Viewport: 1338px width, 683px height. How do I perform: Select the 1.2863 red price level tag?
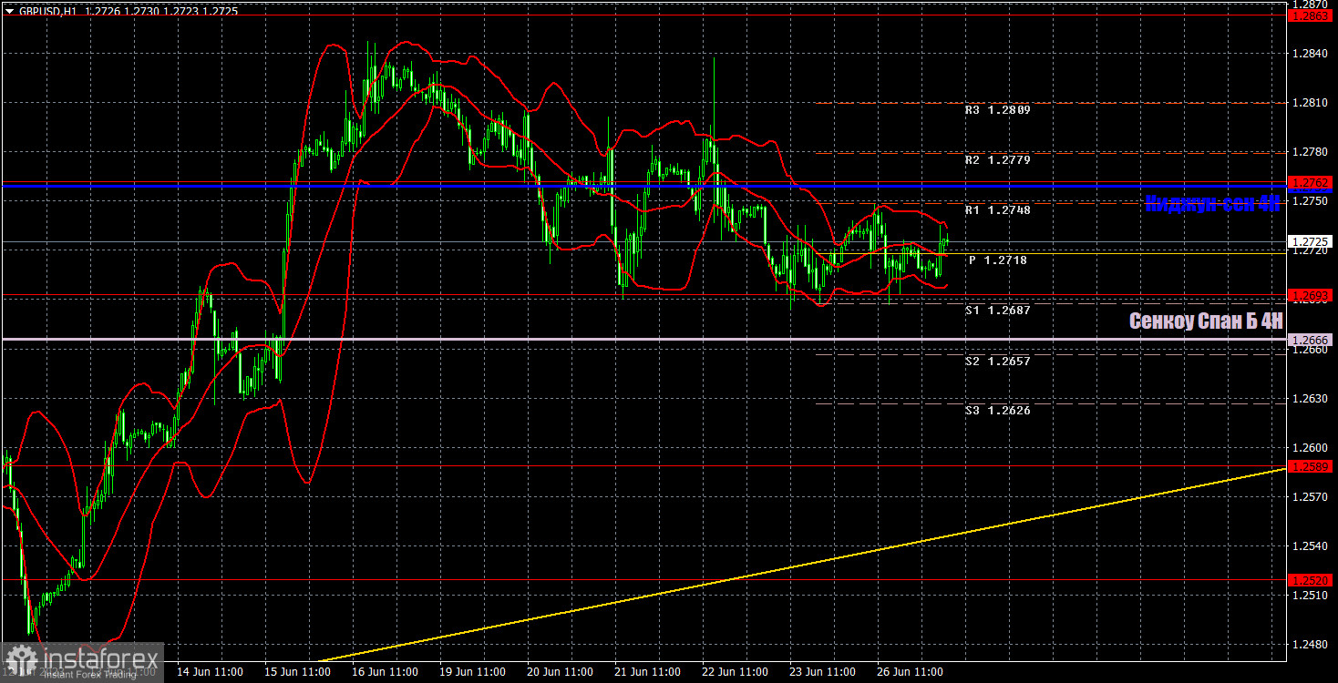tap(1311, 15)
